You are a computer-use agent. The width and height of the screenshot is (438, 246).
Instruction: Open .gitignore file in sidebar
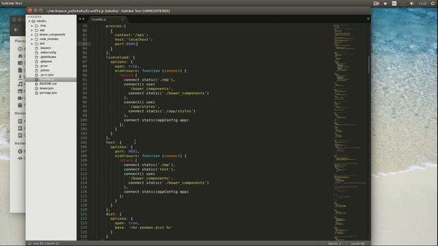pos(46,61)
